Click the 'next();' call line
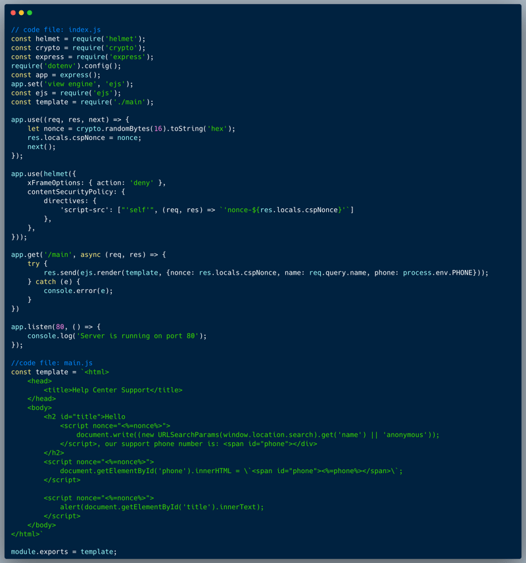The height and width of the screenshot is (563, 526). pyautogui.click(x=41, y=146)
